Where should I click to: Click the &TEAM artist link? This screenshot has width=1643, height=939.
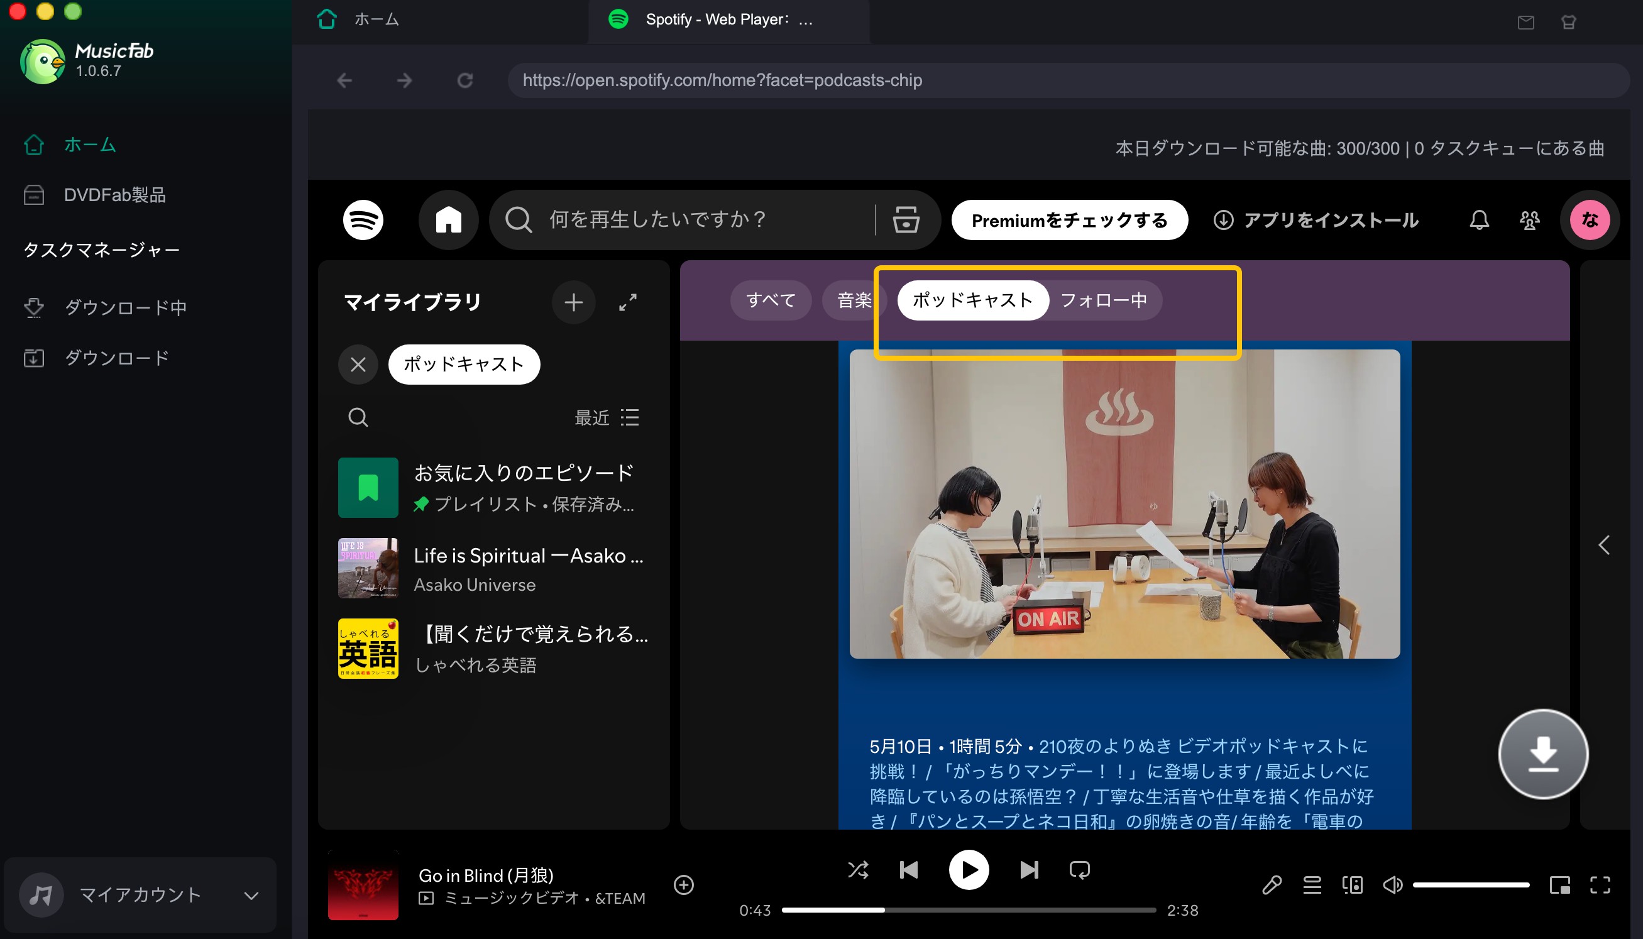[620, 898]
